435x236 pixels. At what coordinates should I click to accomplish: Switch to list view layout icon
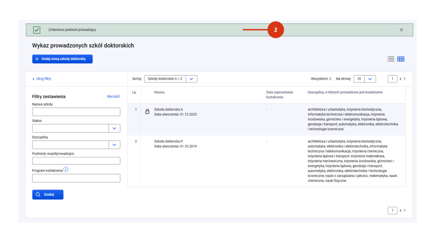click(390, 59)
